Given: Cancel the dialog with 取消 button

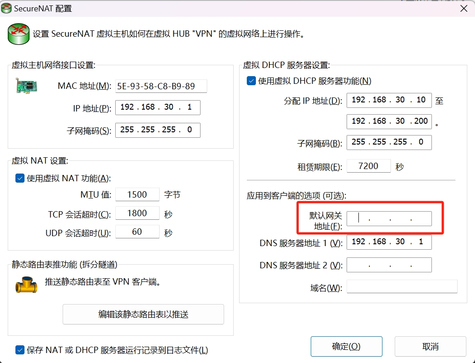Looking at the screenshot, I should pyautogui.click(x=430, y=346).
